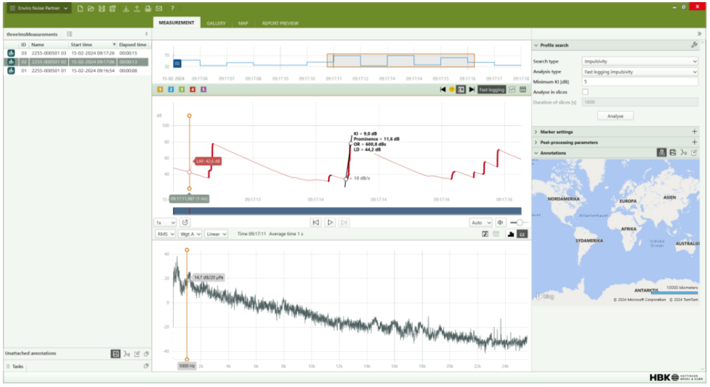Click the new project icon in top toolbar
This screenshot has height=387, width=710.
coord(81,8)
